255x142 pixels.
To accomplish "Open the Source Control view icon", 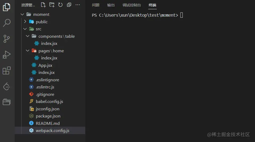I will pyautogui.click(x=7, y=39).
